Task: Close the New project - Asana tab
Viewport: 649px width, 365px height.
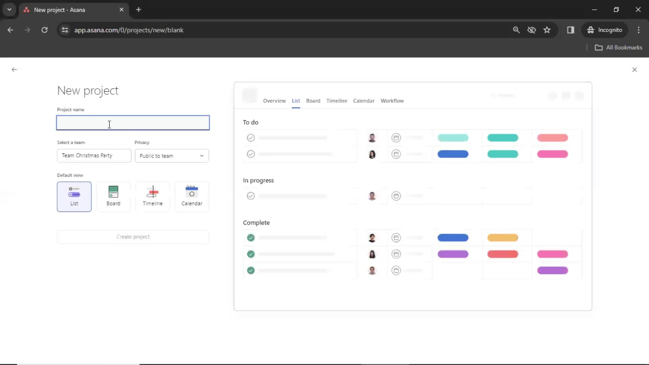Action: point(121,10)
